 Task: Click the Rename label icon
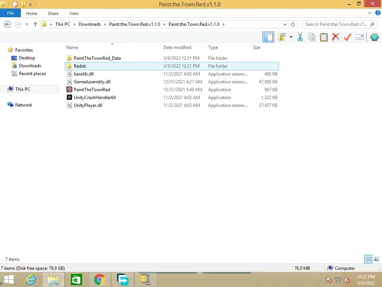(360, 37)
